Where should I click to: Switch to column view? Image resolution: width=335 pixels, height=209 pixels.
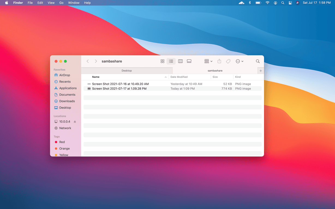pos(180,61)
